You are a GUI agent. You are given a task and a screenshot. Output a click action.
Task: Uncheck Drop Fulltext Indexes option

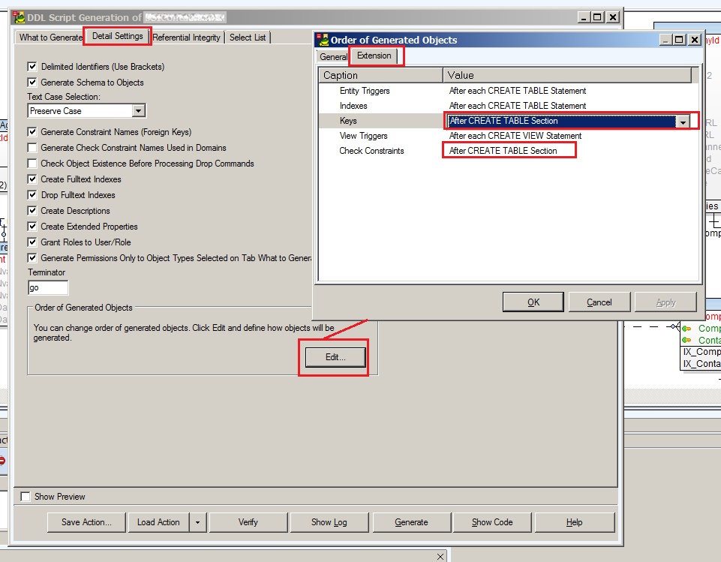tap(32, 195)
